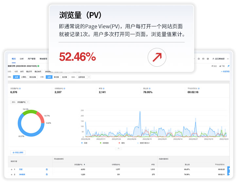The image size is (238, 182).
Task: Open the 全部地域 region dropdown
Action: (84, 77)
